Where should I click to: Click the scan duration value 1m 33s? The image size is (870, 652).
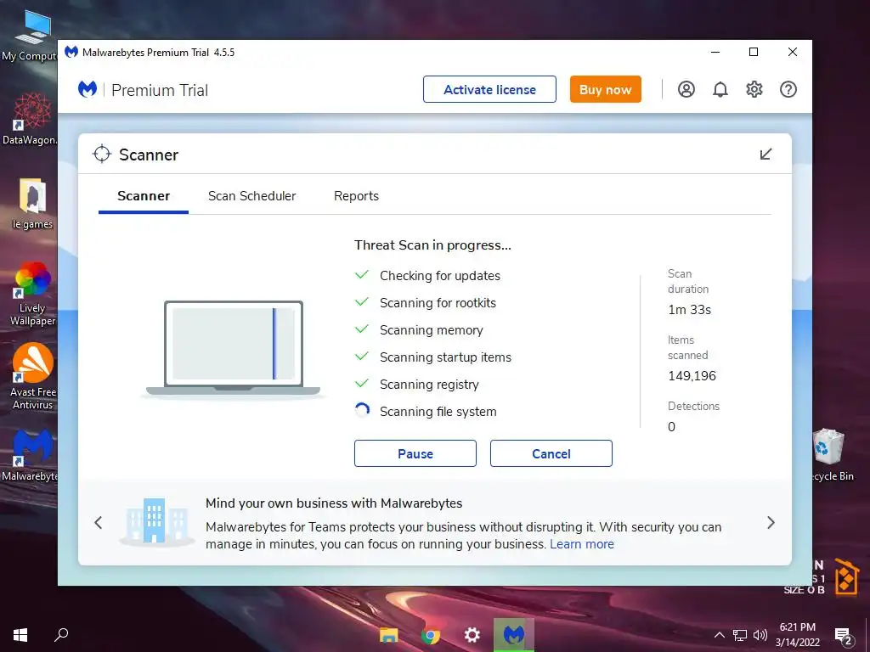coord(689,310)
